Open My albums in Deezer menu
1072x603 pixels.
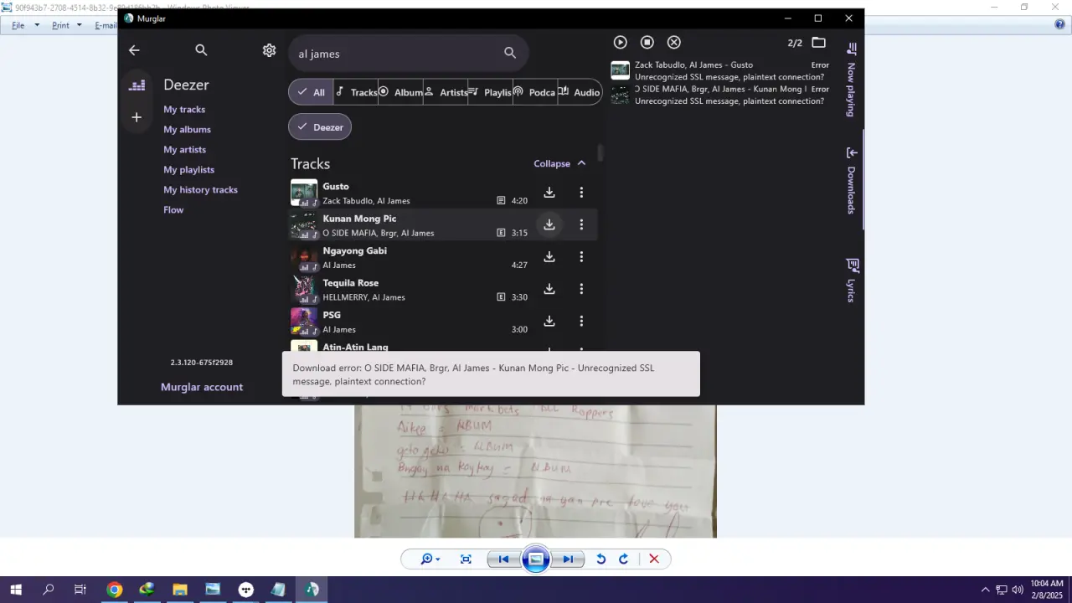187,130
